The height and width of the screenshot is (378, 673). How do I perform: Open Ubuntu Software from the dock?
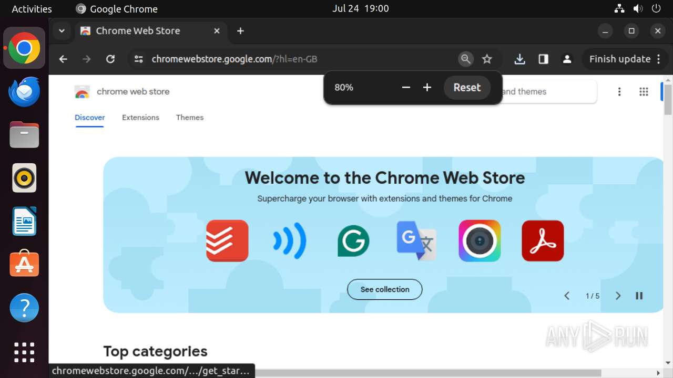(24, 264)
